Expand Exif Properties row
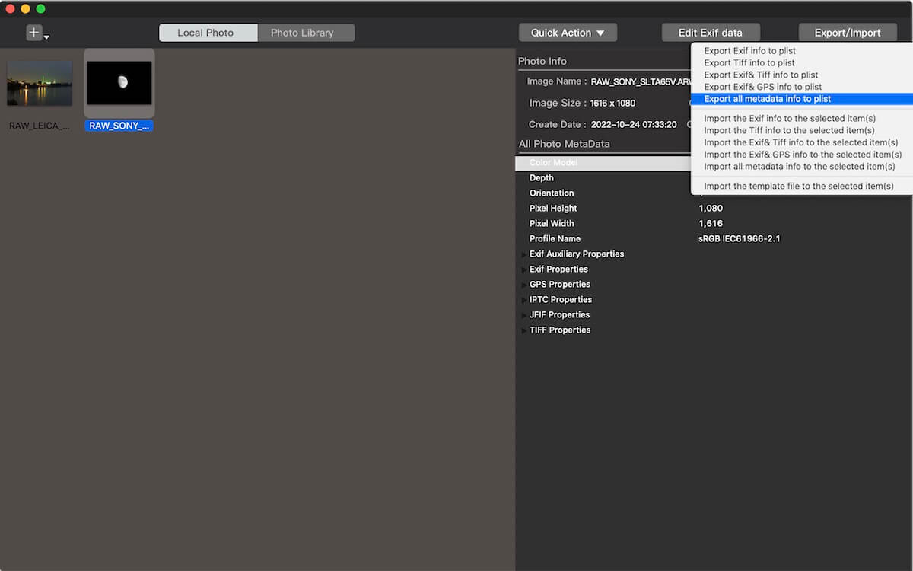This screenshot has width=913, height=571. (523, 270)
